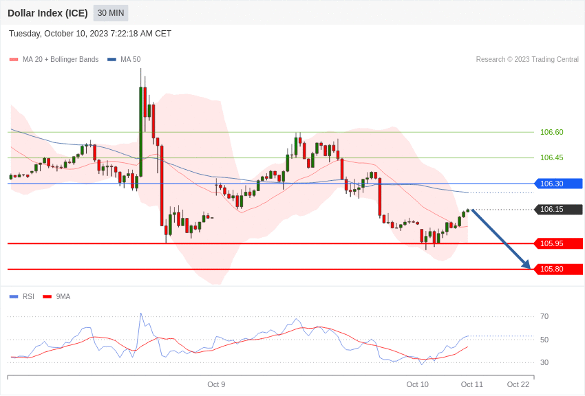Viewport: 585px width, 396px height.
Task: Click the black 106.15 current price tag
Action: click(x=559, y=210)
